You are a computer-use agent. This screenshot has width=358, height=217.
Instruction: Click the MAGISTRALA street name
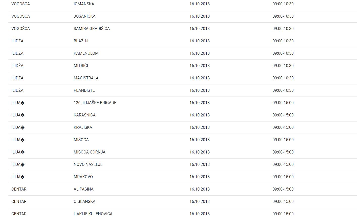point(86,78)
